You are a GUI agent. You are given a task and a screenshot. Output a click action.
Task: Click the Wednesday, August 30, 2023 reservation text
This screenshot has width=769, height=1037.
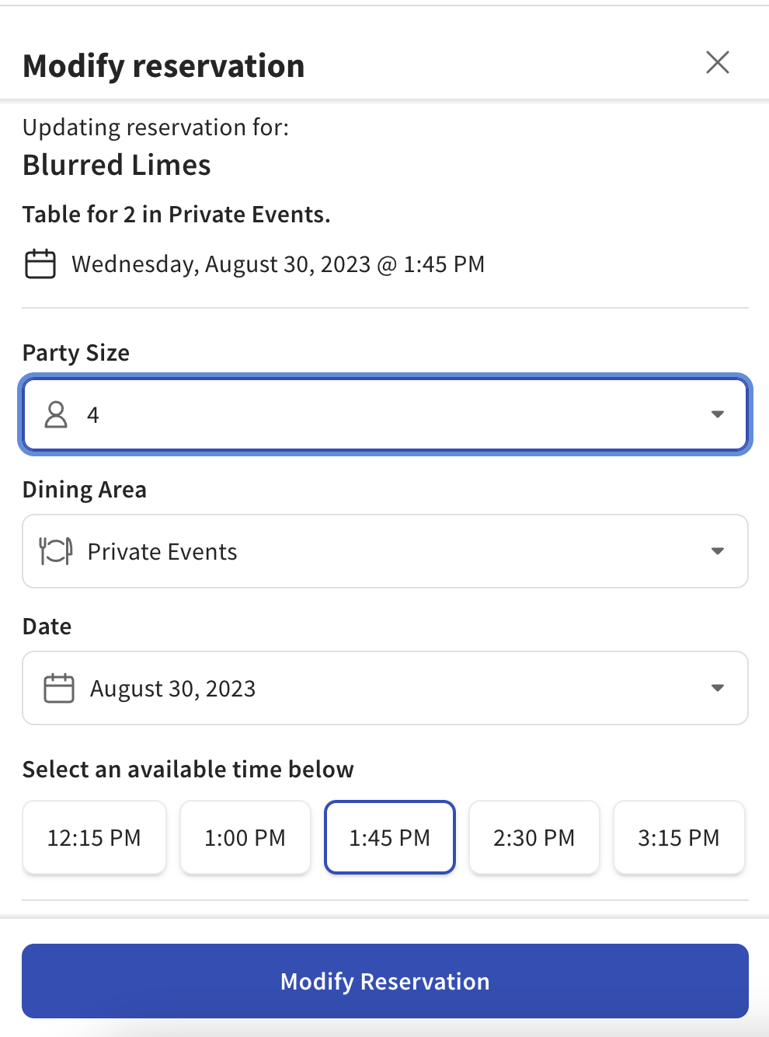click(x=278, y=264)
